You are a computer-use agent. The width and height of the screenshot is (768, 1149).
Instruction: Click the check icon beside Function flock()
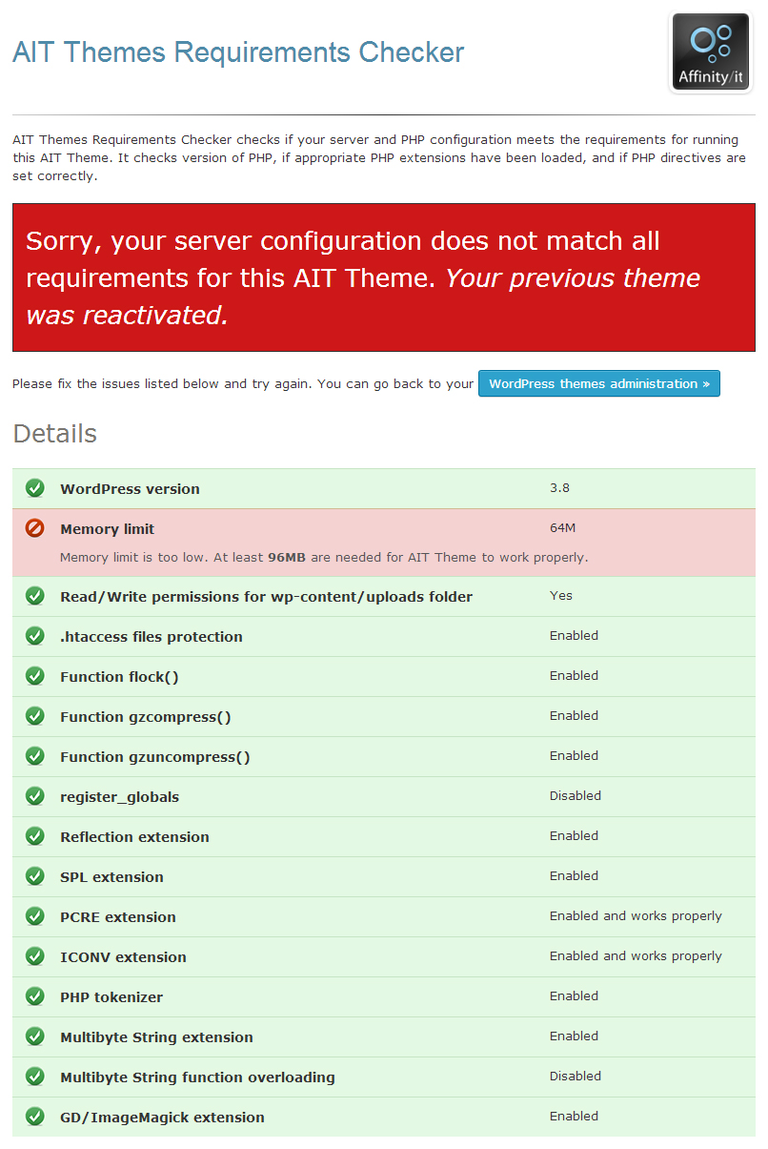tap(35, 676)
